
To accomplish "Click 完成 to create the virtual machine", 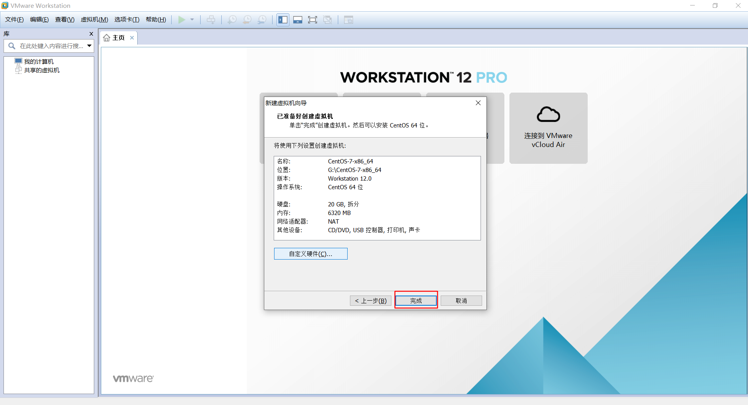I will pos(416,301).
